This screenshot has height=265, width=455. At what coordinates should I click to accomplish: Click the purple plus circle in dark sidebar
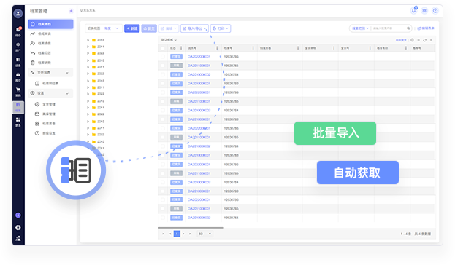click(x=18, y=215)
